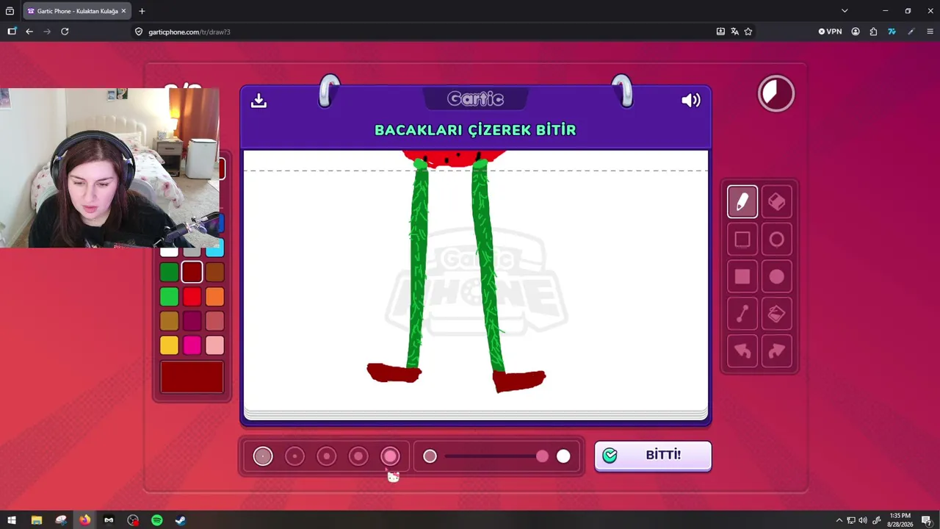Pick the golden brown color swatch
The height and width of the screenshot is (529, 940).
[x=169, y=321]
